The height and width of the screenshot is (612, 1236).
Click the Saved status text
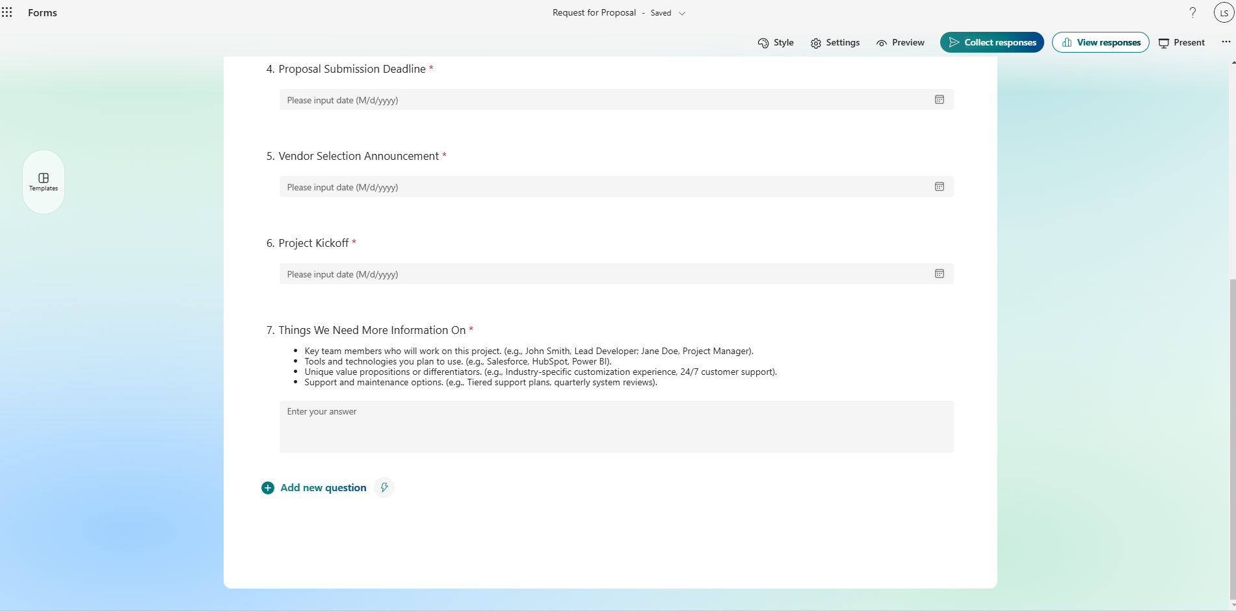click(x=661, y=13)
